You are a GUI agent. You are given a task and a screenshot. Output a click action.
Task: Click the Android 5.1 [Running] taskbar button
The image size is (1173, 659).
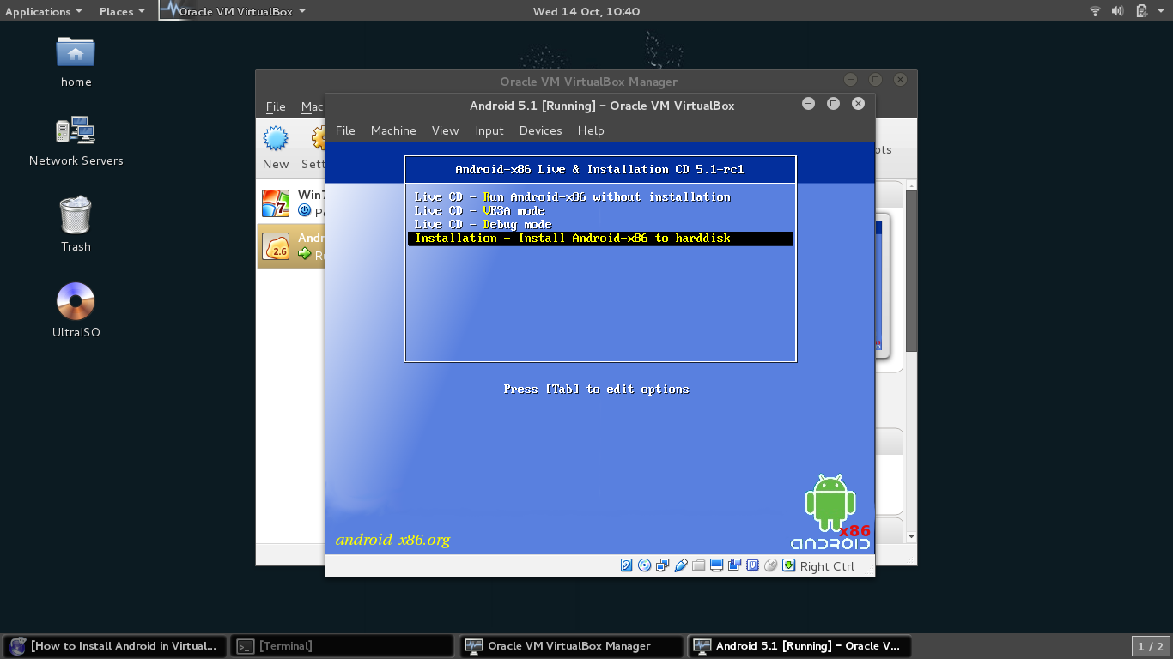[799, 646]
